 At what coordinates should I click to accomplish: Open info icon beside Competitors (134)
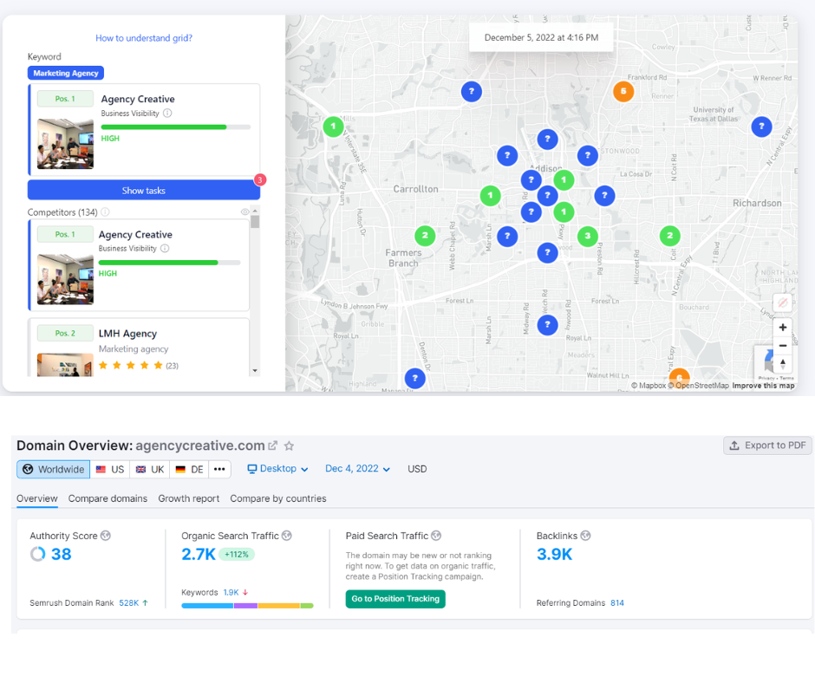coord(105,212)
